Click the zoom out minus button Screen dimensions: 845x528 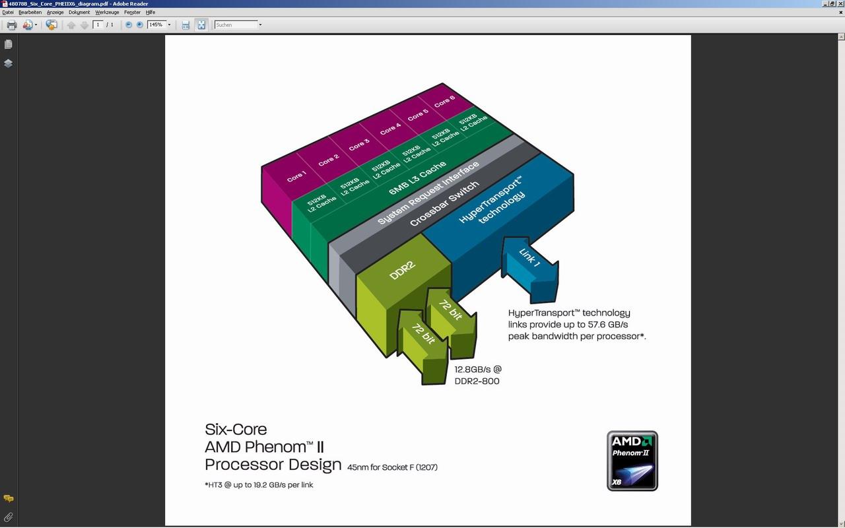(129, 25)
